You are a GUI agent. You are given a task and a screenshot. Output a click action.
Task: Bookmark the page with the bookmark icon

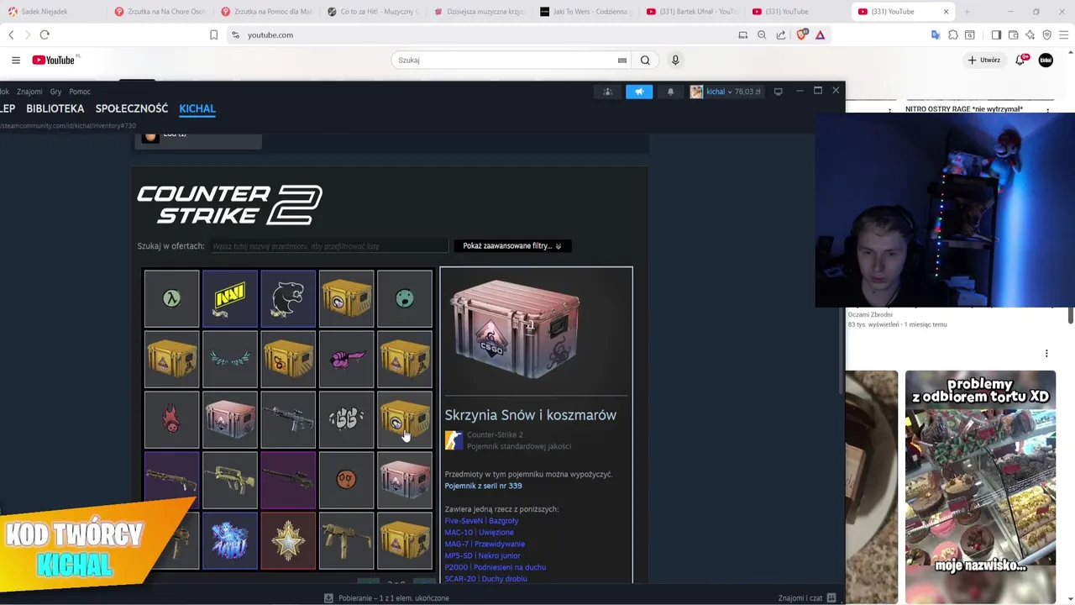click(x=213, y=34)
